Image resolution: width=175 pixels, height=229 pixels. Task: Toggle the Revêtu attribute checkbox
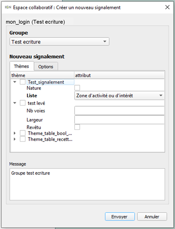pos(77,127)
